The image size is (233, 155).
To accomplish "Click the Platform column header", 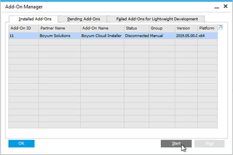I will [207, 28].
